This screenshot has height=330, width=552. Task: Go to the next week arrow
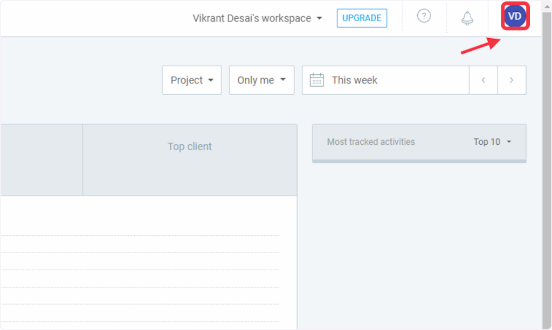512,80
